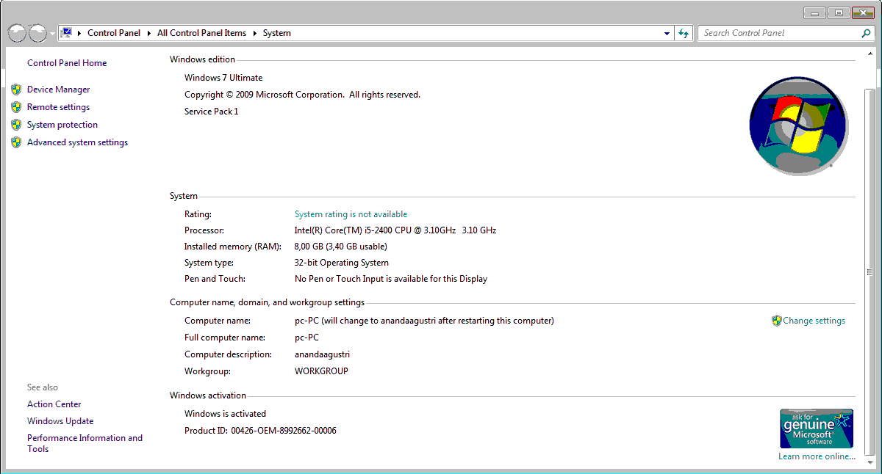The image size is (882, 474).
Task: Click the 8,00 GB installed memory value
Action: pyautogui.click(x=341, y=247)
